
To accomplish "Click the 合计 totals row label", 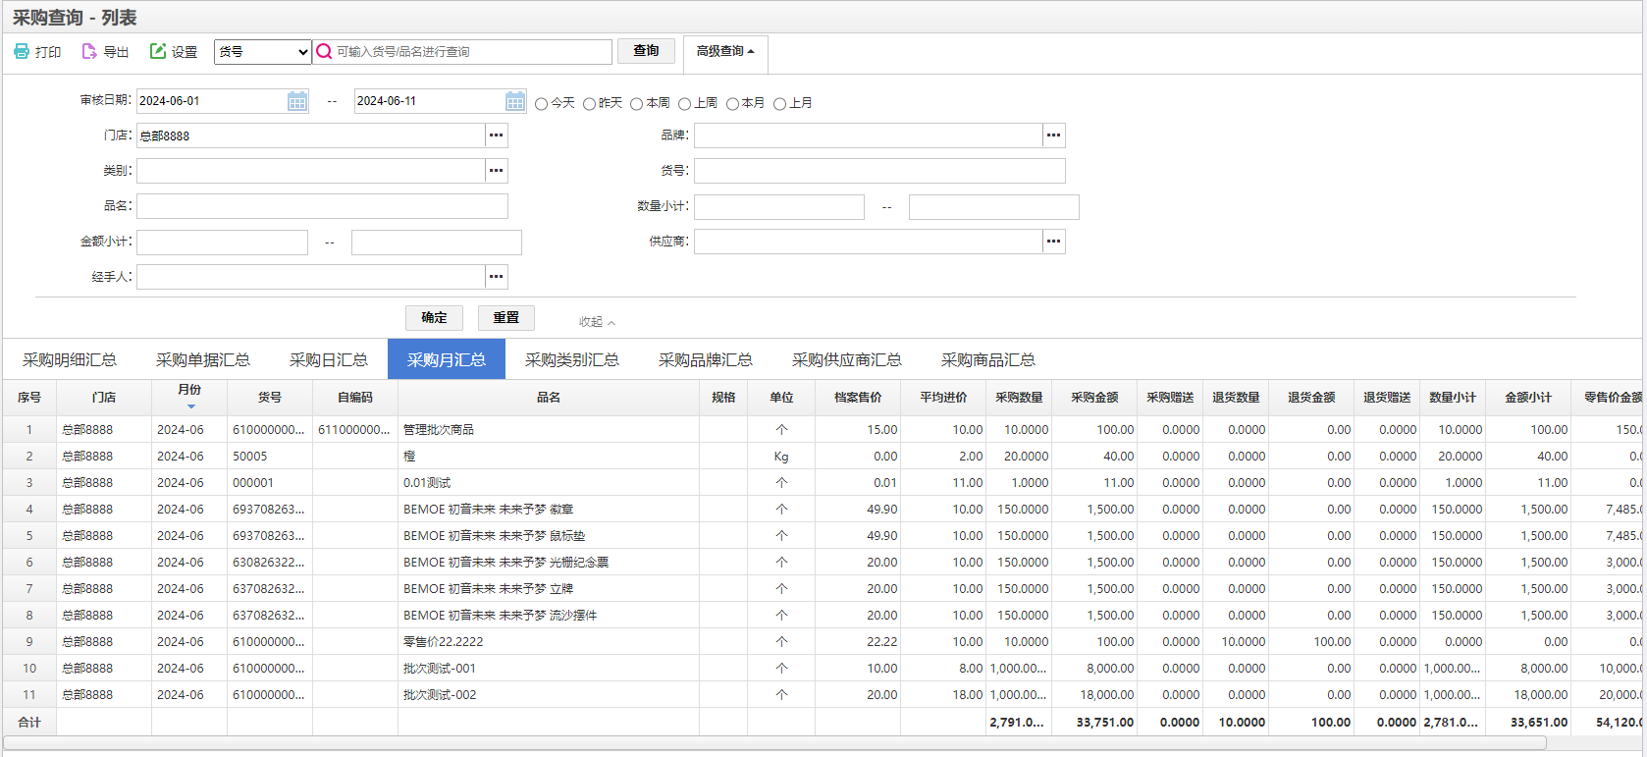I will 29,723.
